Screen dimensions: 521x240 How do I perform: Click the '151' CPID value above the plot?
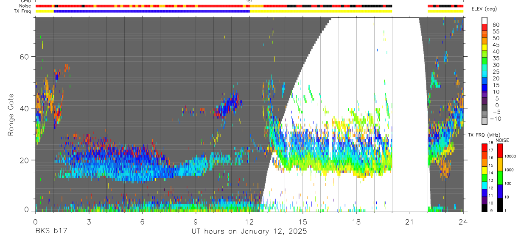coord(249,1)
